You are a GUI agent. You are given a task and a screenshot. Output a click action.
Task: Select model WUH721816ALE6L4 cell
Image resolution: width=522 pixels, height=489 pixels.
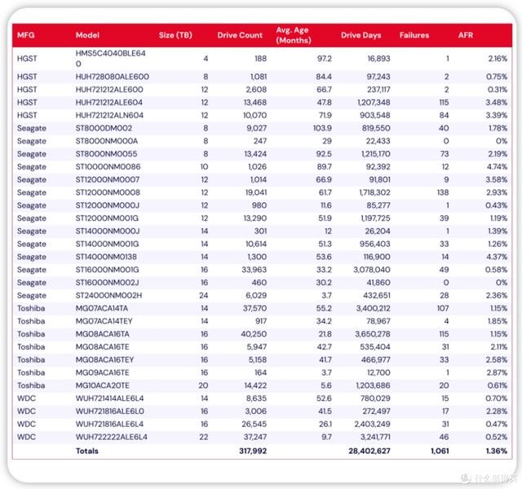pos(109,424)
